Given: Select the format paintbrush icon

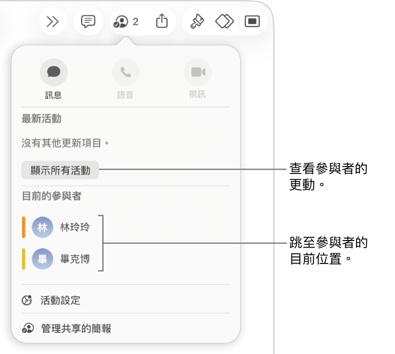Looking at the screenshot, I should 197,21.
